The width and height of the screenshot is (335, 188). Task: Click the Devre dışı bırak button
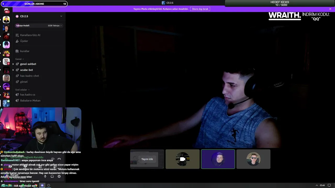pos(200,9)
